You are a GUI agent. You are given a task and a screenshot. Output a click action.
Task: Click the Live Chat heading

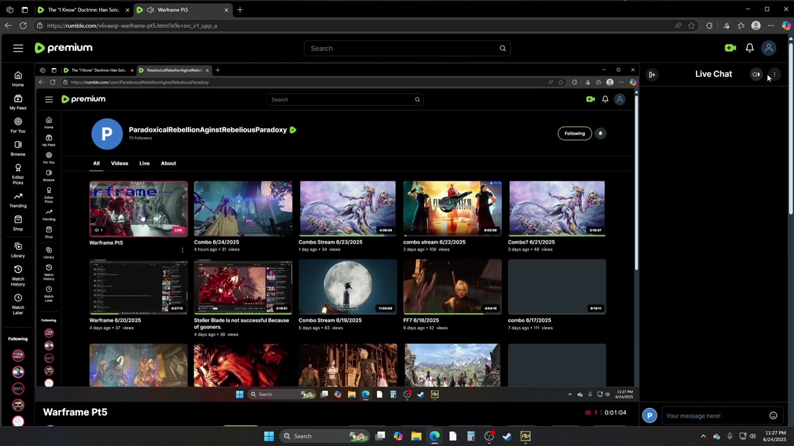click(713, 74)
